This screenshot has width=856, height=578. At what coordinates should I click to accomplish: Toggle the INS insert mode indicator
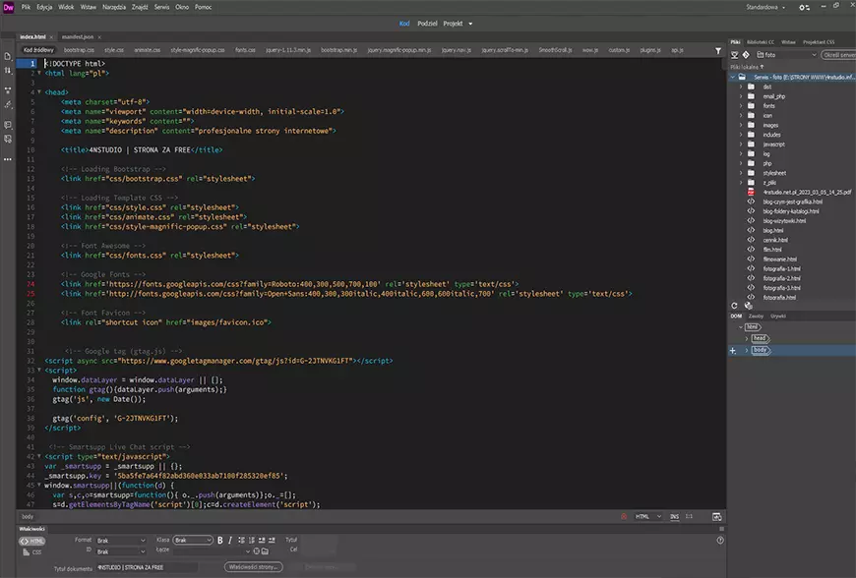[674, 516]
